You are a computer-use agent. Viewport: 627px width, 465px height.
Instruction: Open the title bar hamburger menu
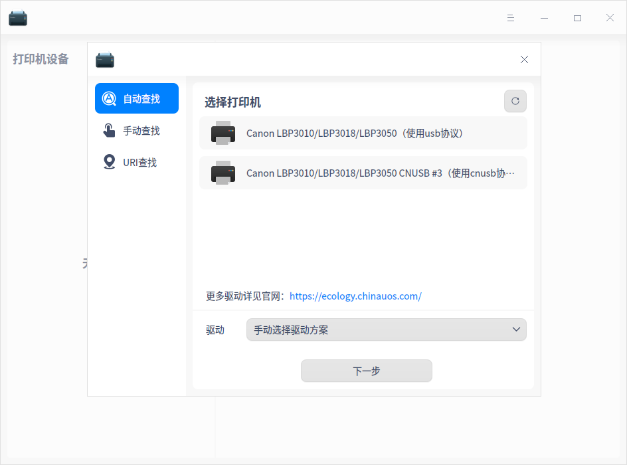point(510,18)
